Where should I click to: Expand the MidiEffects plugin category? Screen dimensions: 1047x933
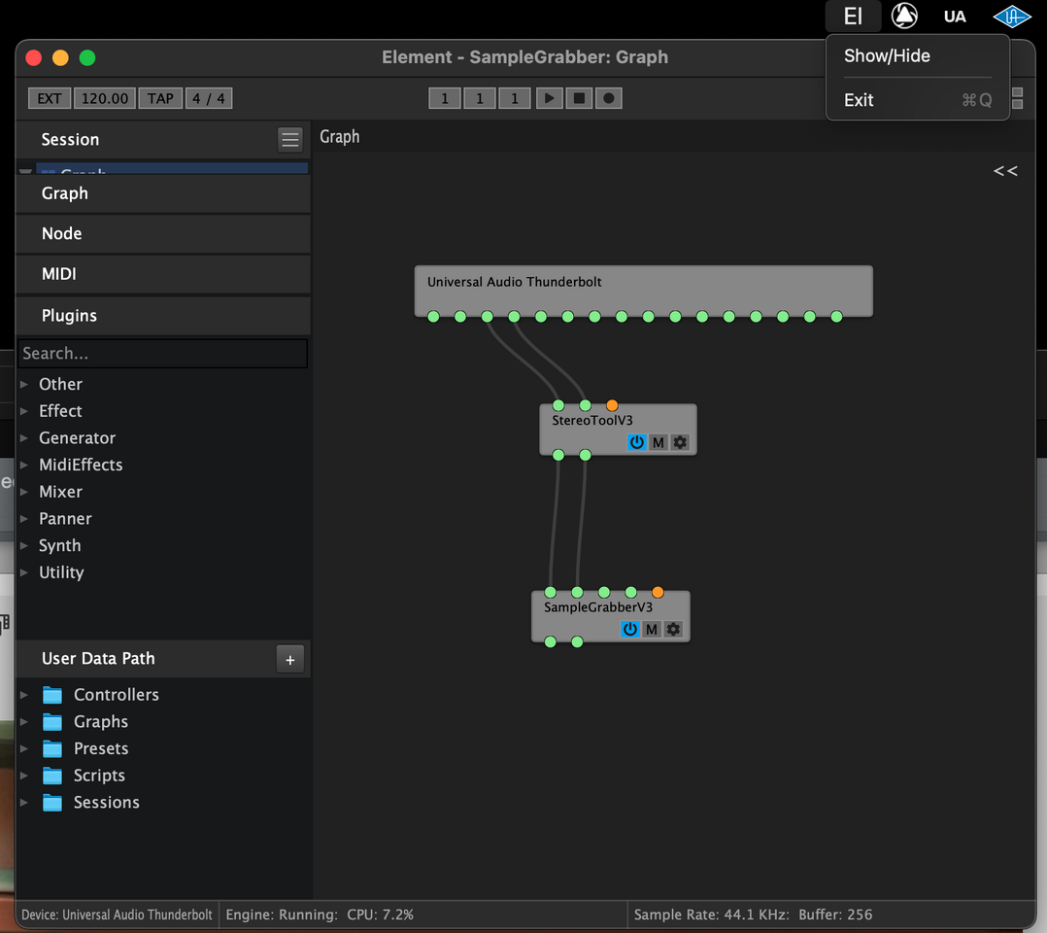(24, 465)
